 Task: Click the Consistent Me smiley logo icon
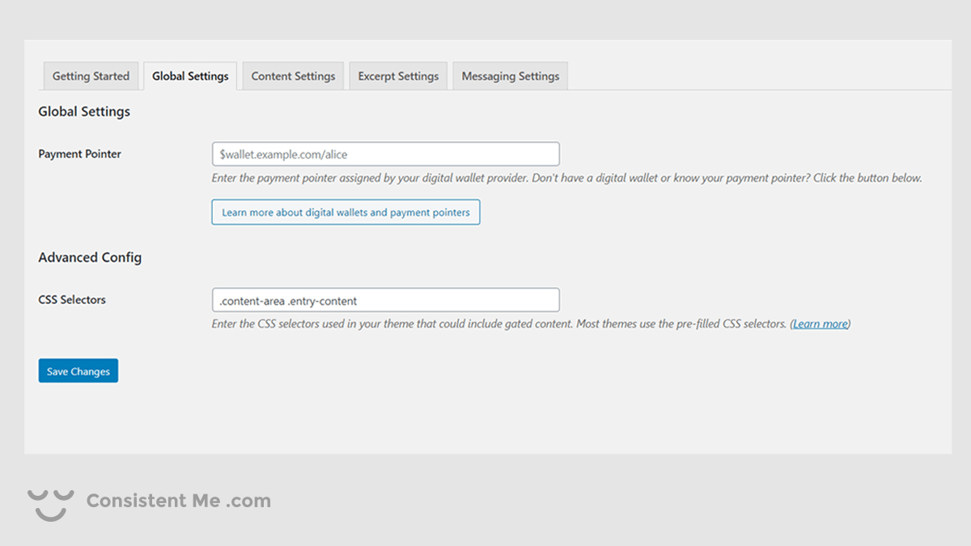(x=50, y=503)
